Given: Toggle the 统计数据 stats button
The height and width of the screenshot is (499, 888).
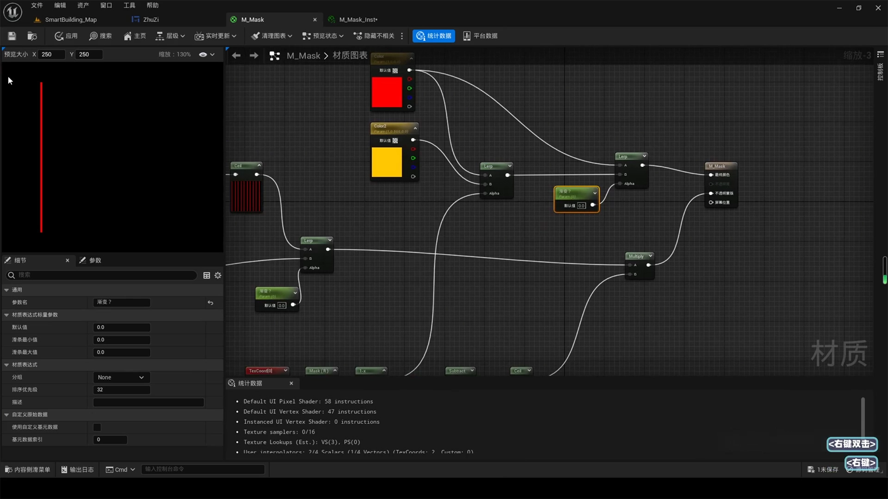Looking at the screenshot, I should click(433, 36).
